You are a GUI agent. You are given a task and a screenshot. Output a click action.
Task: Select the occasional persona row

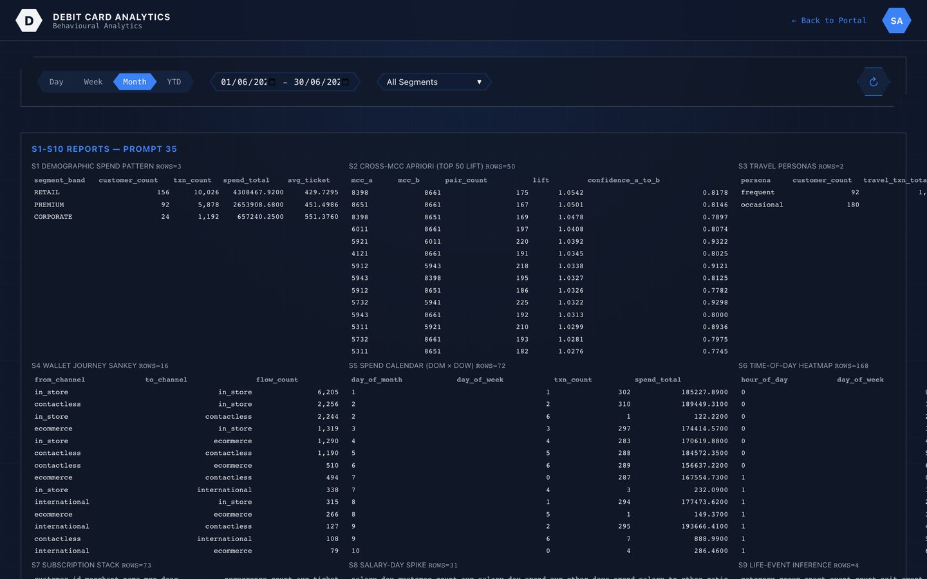(x=832, y=205)
